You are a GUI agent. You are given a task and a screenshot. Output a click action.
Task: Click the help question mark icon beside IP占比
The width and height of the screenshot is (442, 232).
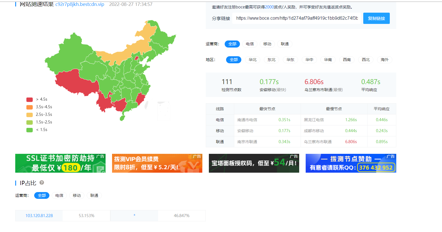tap(42, 183)
